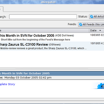Screen dimensions: 104x104
Task: Click the 10/10/05 date cell
Action: (97, 43)
